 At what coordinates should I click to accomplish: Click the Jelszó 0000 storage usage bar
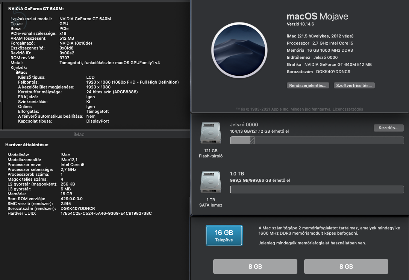pyautogui.click(x=317, y=140)
